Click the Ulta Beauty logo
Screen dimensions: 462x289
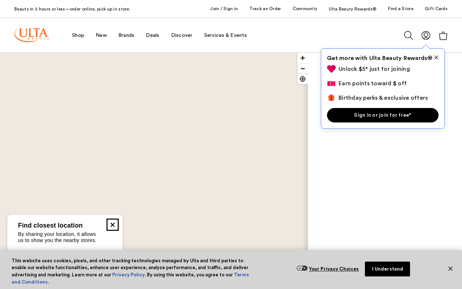(x=32, y=35)
